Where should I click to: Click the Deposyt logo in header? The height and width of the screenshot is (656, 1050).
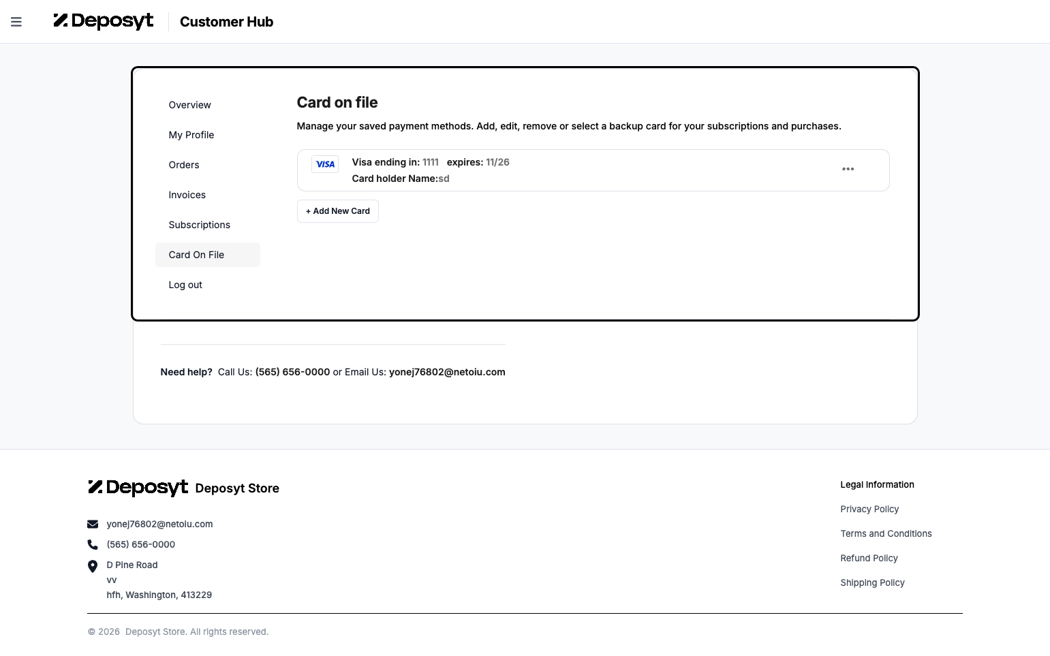[104, 21]
